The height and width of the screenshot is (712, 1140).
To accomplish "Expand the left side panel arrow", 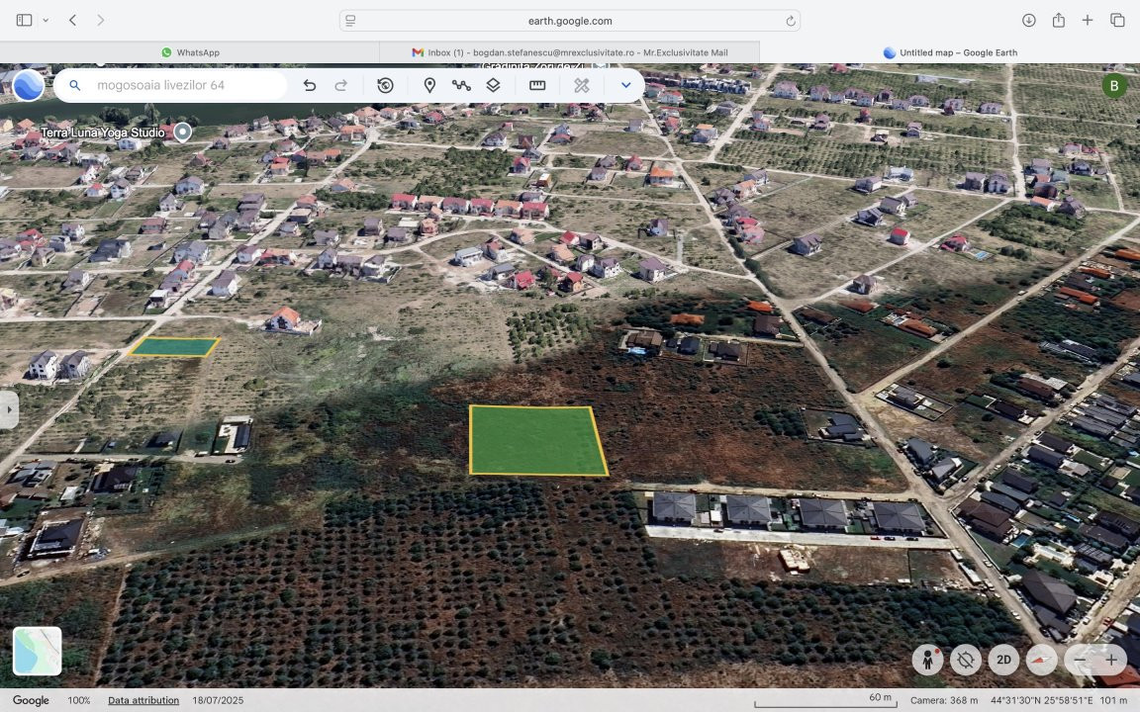I will tap(9, 409).
